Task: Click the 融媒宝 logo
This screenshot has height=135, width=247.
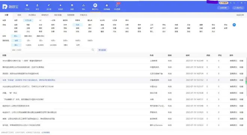Action: pos(10,7)
